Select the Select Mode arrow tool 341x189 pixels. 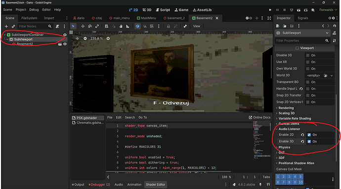click(73, 26)
